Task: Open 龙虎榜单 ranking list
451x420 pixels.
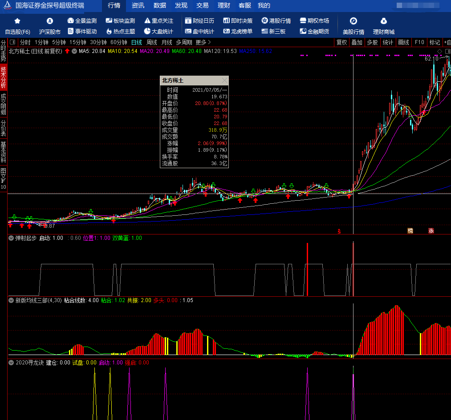Action: pos(238,31)
